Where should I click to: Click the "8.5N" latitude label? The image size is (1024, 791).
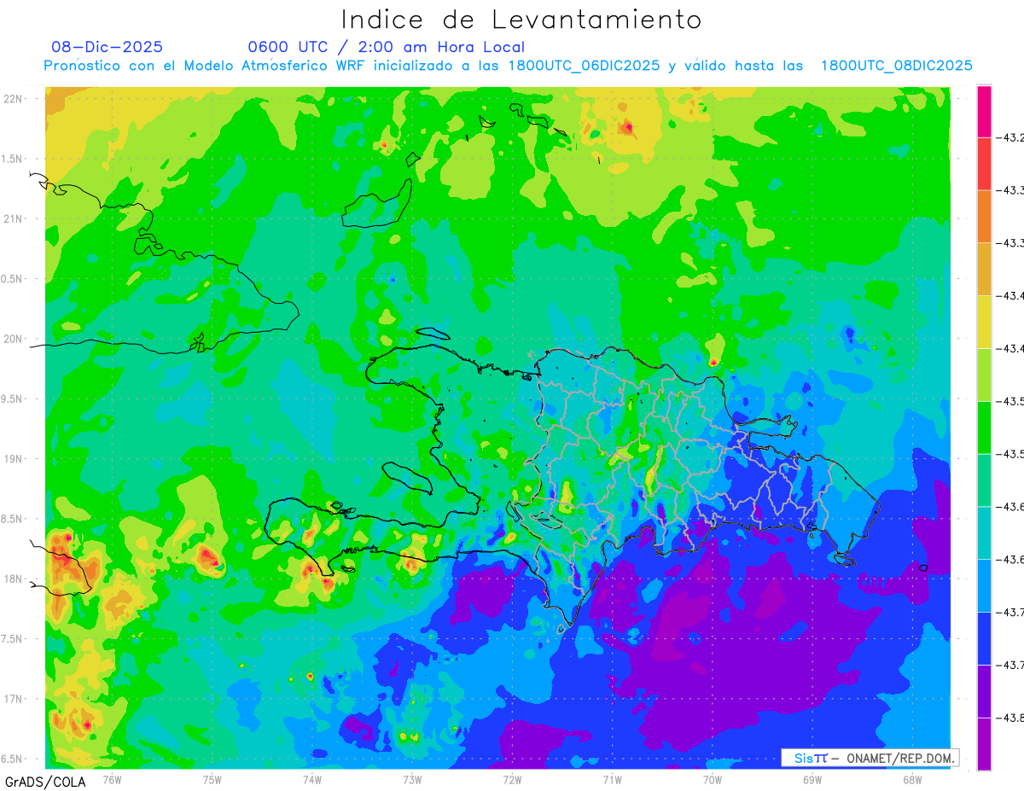(x=13, y=519)
